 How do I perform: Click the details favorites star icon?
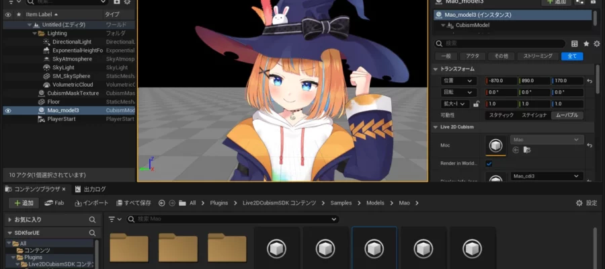point(586,44)
